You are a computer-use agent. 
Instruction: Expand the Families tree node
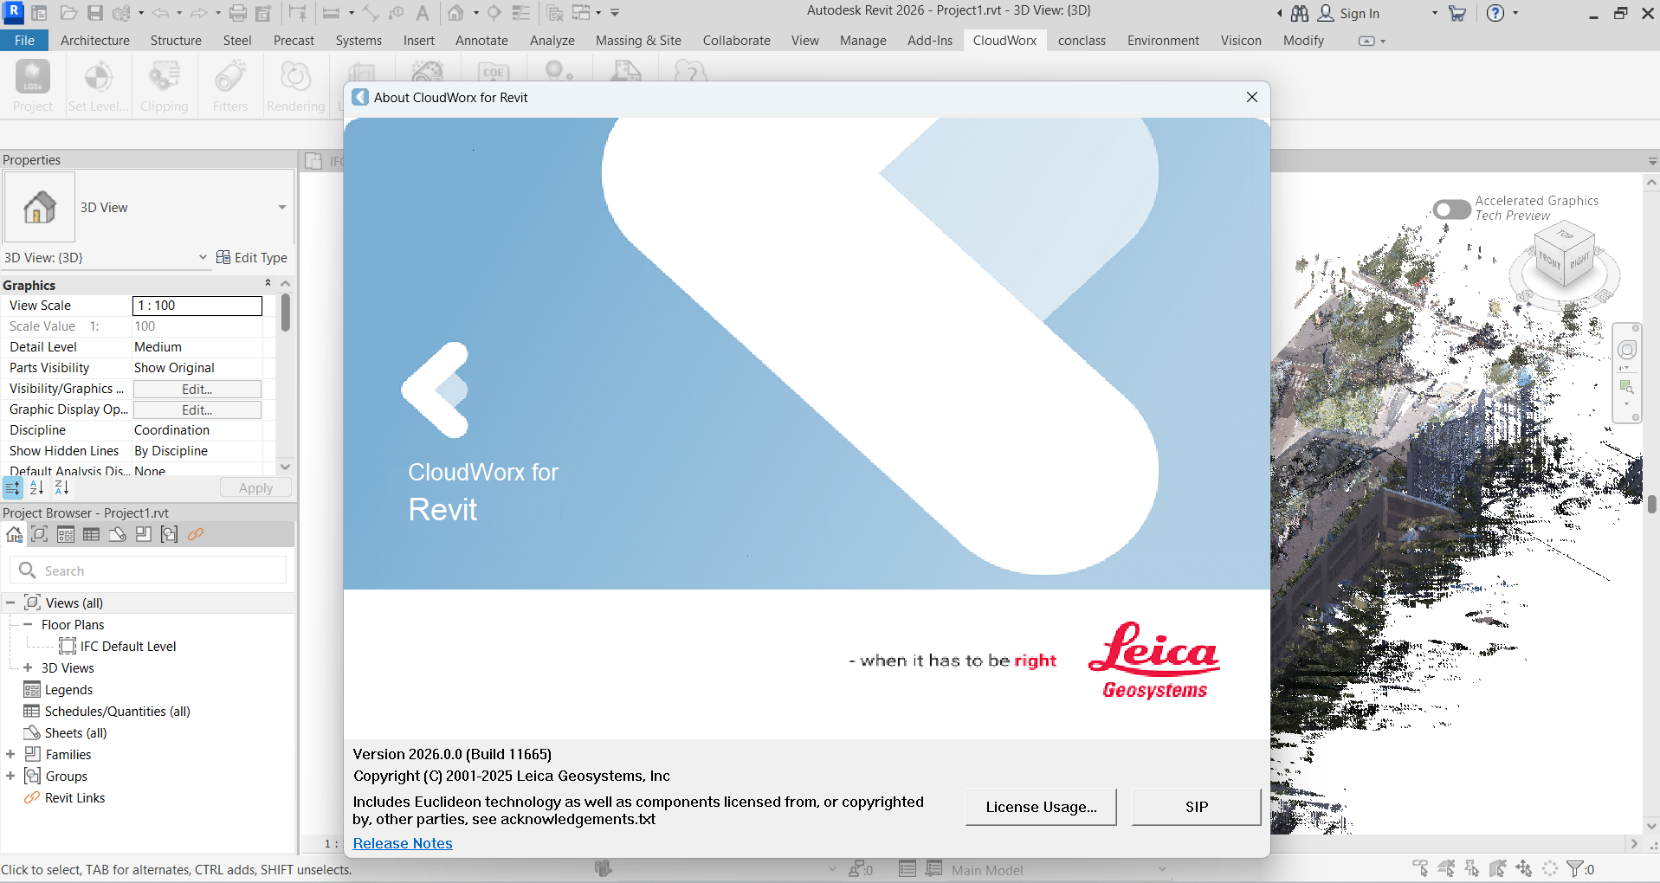pos(10,754)
